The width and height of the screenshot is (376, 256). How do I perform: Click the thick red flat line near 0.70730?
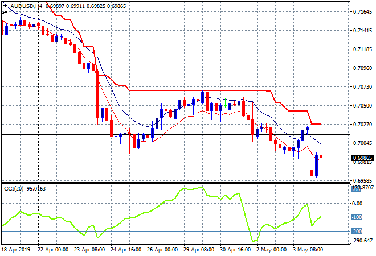[199, 90]
